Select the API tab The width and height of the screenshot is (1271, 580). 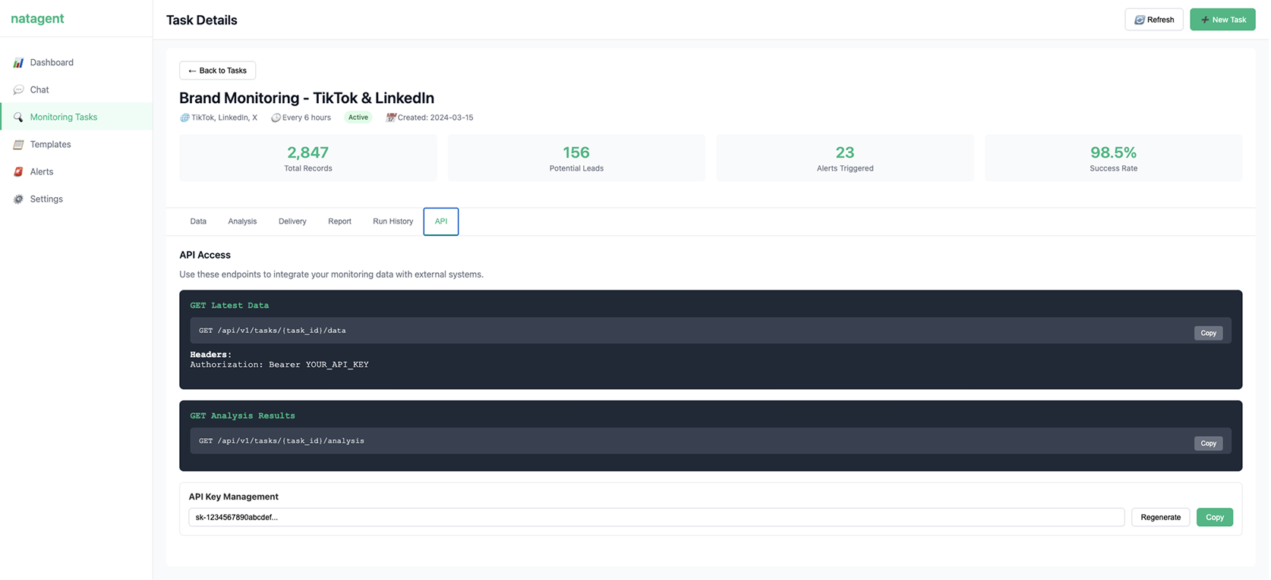[441, 221]
